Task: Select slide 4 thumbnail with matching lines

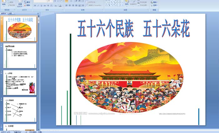Action: coord(20,110)
